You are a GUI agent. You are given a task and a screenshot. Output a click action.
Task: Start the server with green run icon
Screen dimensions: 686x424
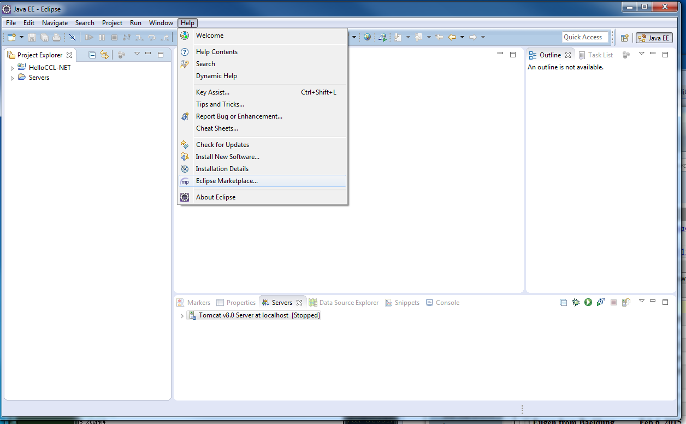588,302
